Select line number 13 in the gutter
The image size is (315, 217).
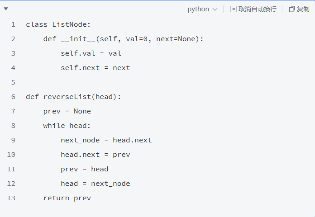point(11,198)
